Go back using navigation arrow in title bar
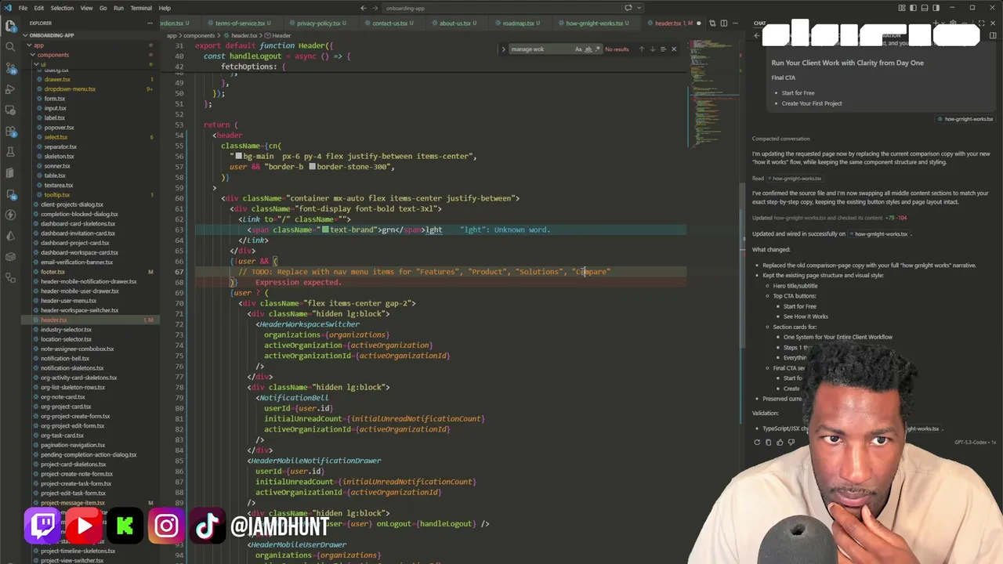The width and height of the screenshot is (1003, 564). [x=363, y=8]
